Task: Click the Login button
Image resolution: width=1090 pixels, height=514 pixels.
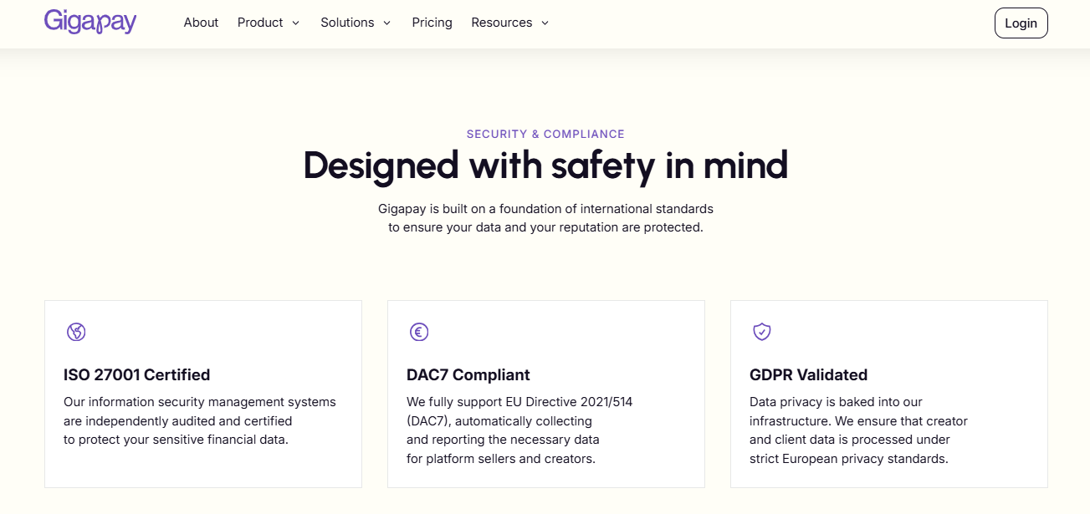Action: [x=1021, y=23]
